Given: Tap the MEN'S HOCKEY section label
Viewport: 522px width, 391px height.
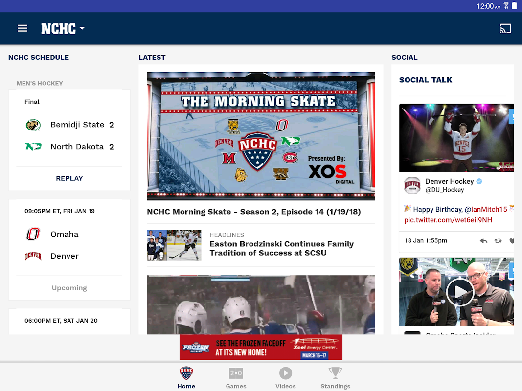Looking at the screenshot, I should (40, 83).
